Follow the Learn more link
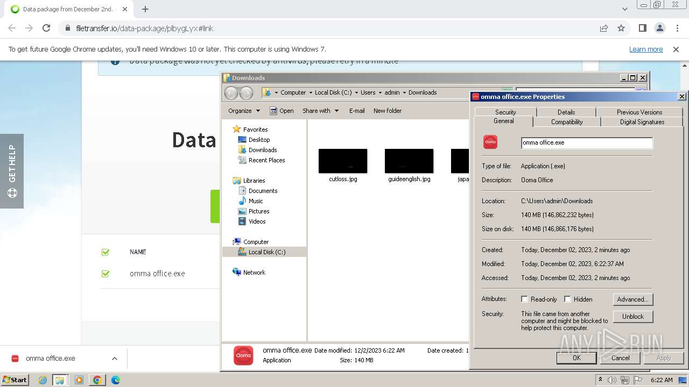 tap(646, 49)
